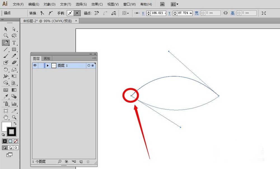Select the Paintbrush tool
The width and height of the screenshot is (280, 169).
(6, 56)
